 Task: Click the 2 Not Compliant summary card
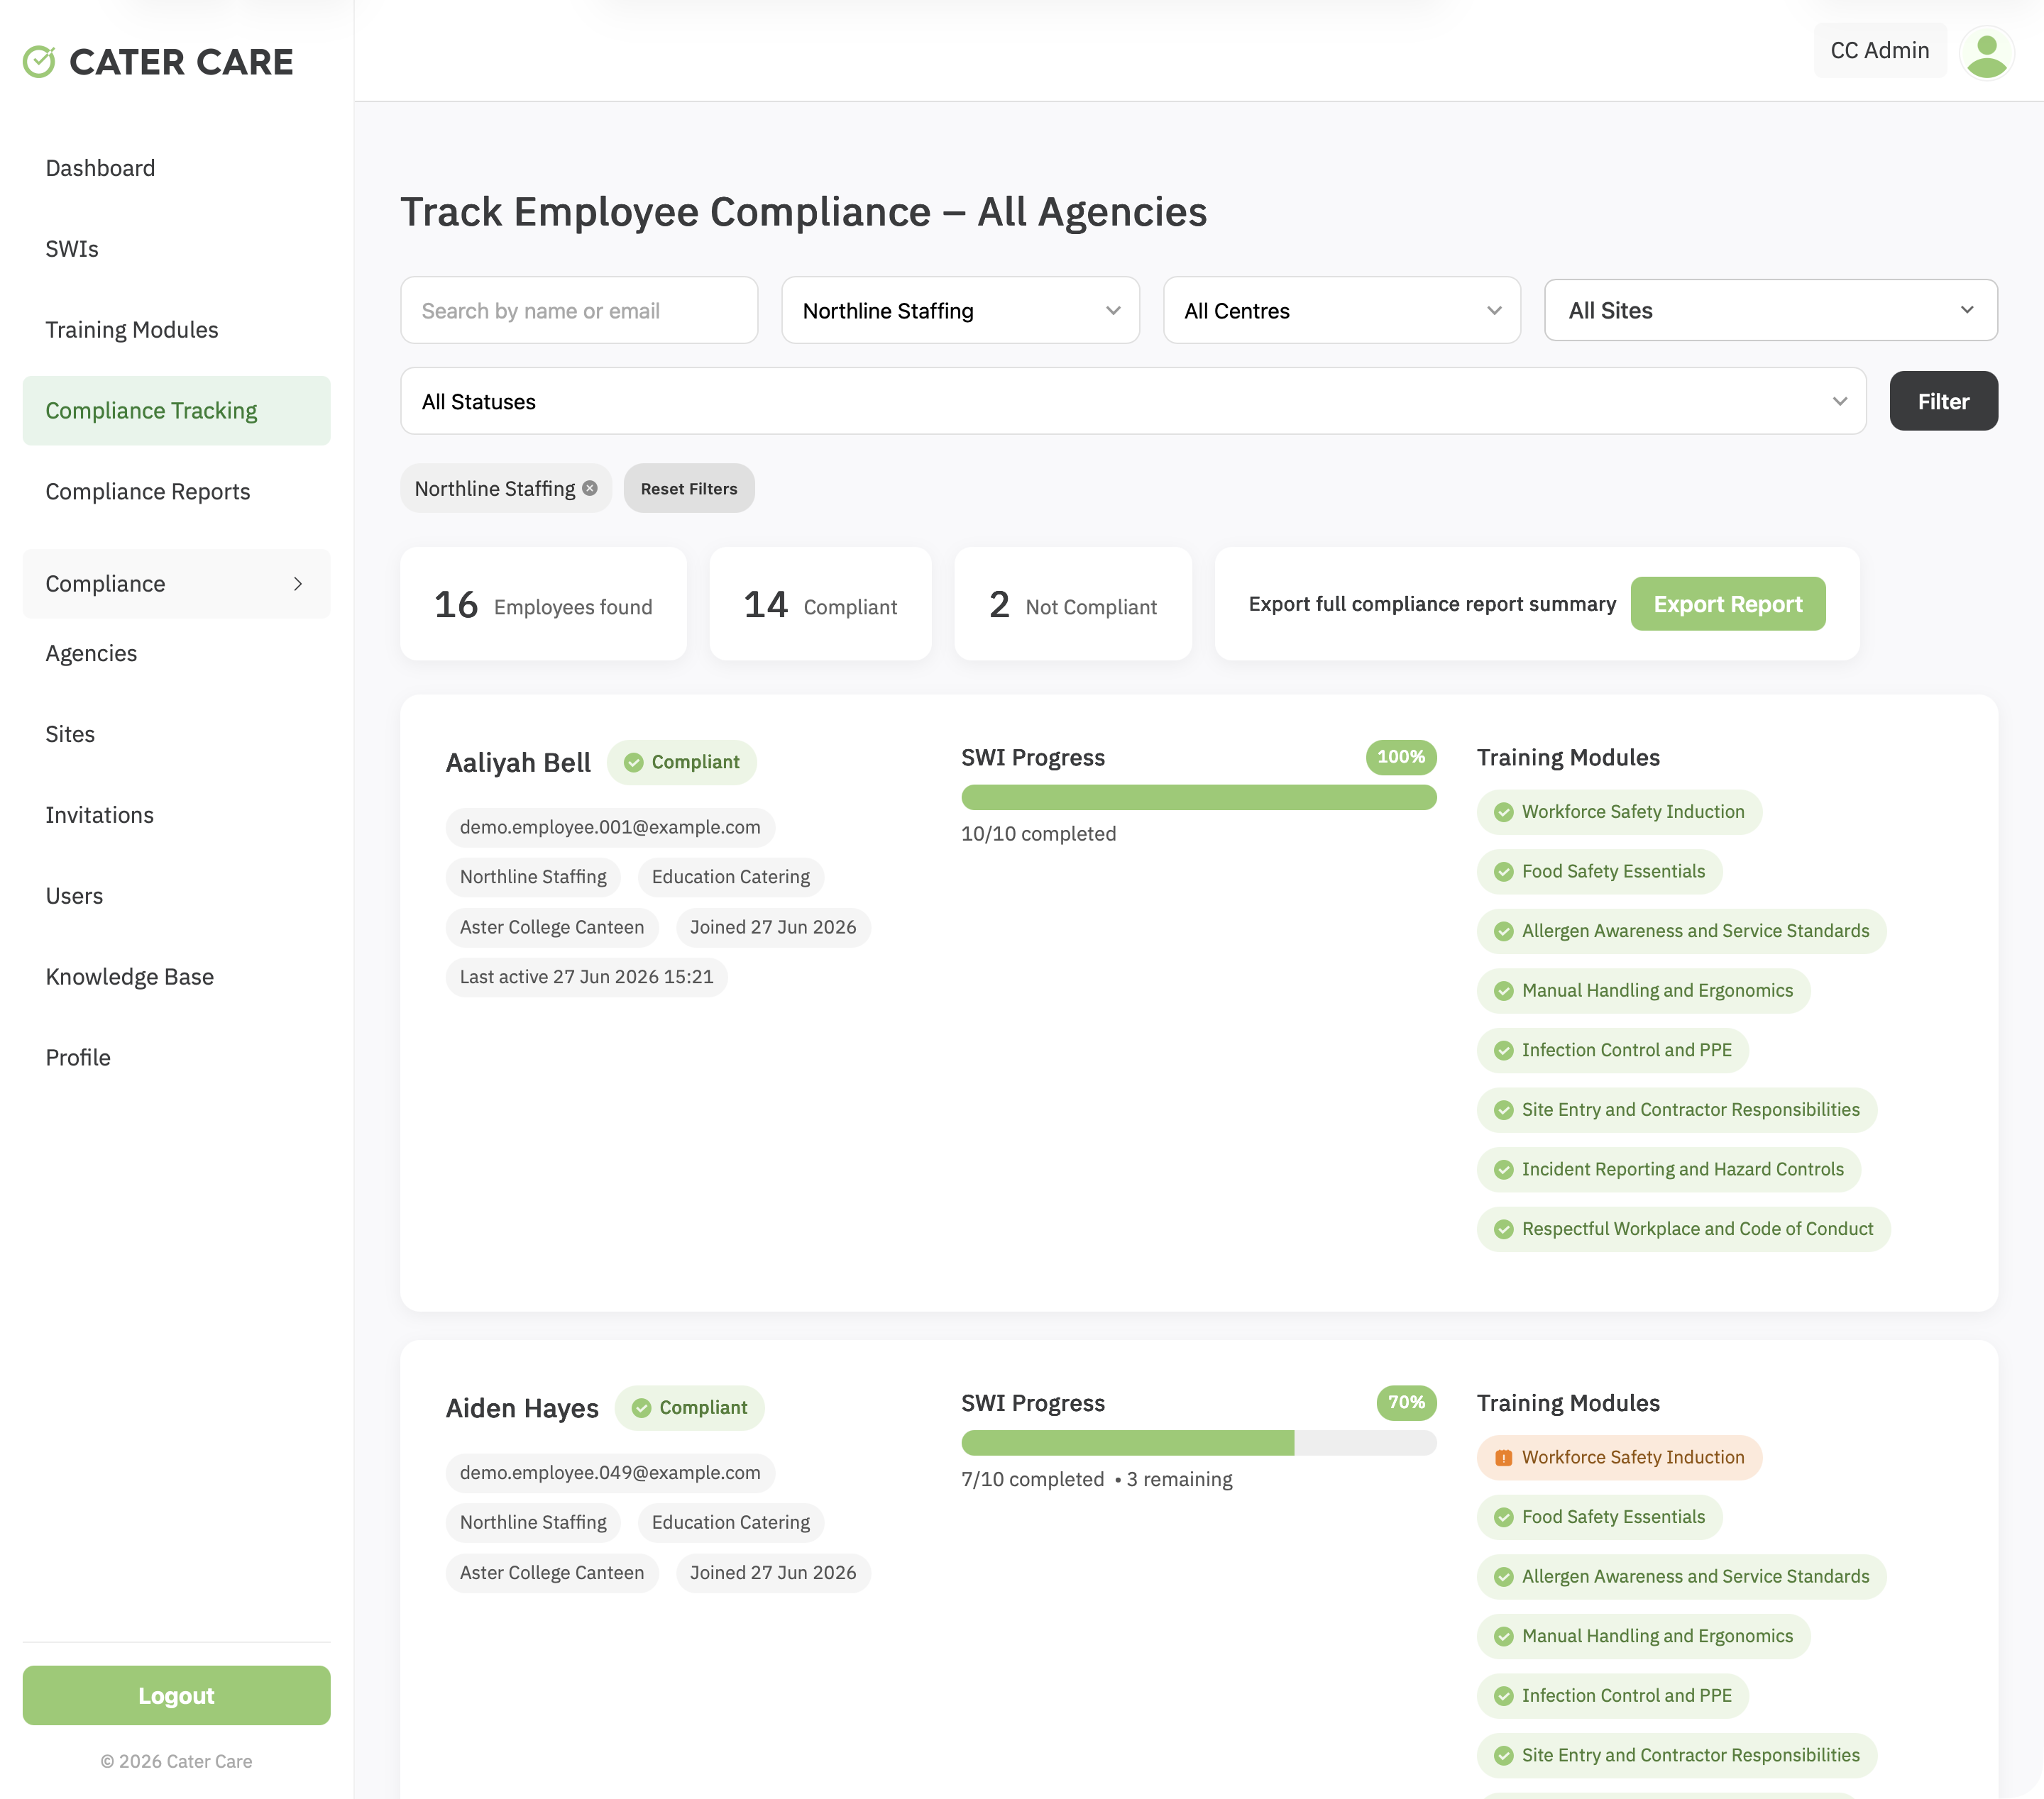coord(1072,604)
